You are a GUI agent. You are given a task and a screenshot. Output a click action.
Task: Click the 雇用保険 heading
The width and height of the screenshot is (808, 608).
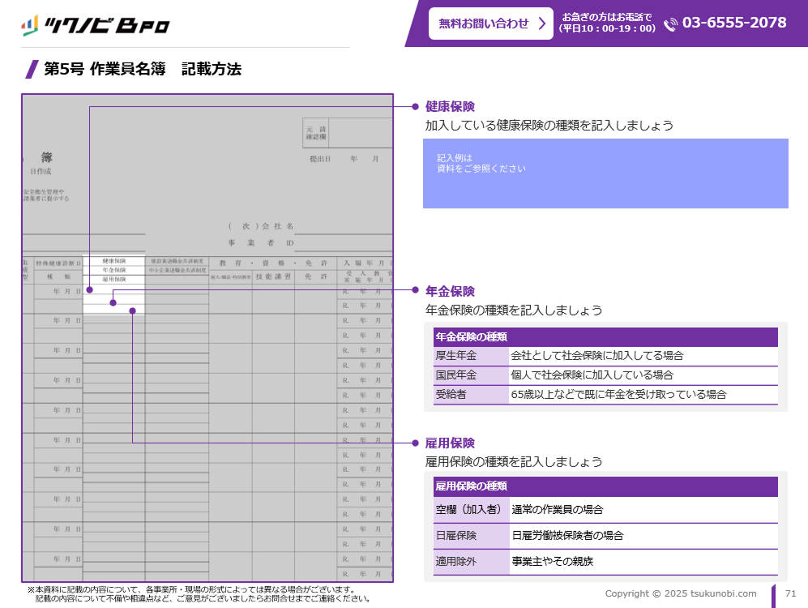450,443
